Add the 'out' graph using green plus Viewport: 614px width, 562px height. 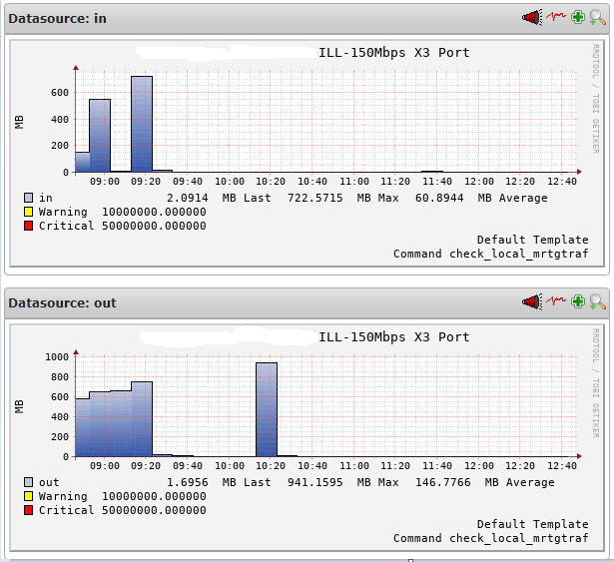(x=577, y=302)
